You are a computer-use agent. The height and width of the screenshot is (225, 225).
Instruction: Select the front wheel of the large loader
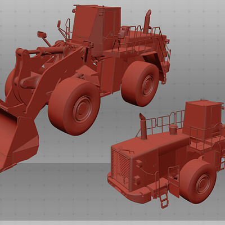point(74,106)
